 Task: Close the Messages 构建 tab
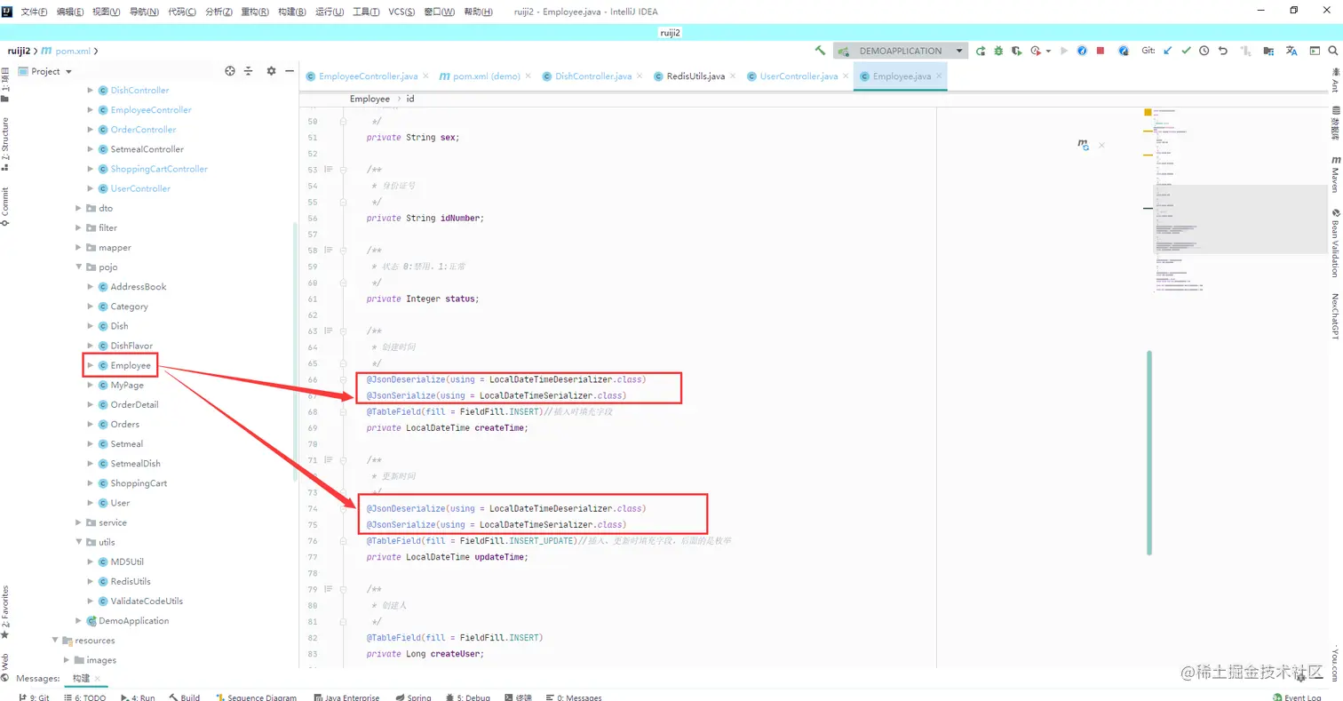[98, 679]
